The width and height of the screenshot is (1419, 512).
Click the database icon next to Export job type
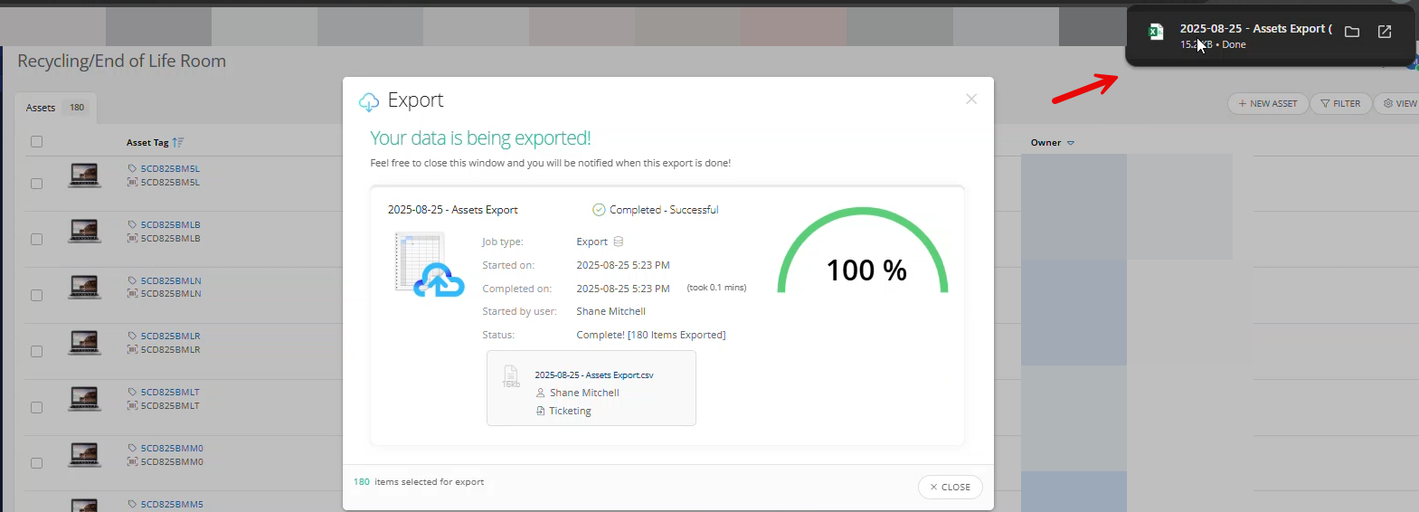coord(619,242)
